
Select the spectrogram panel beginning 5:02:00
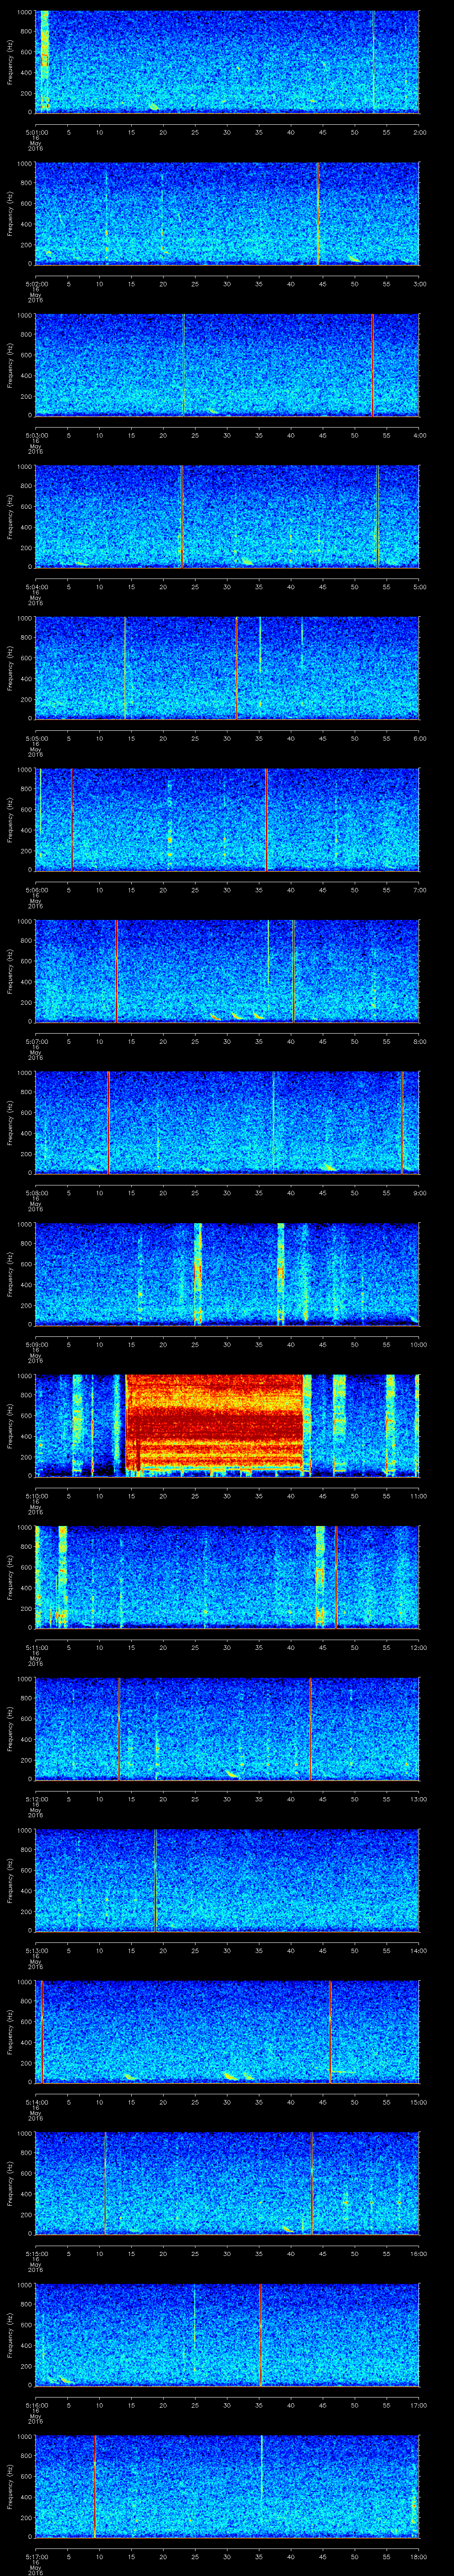click(x=227, y=213)
